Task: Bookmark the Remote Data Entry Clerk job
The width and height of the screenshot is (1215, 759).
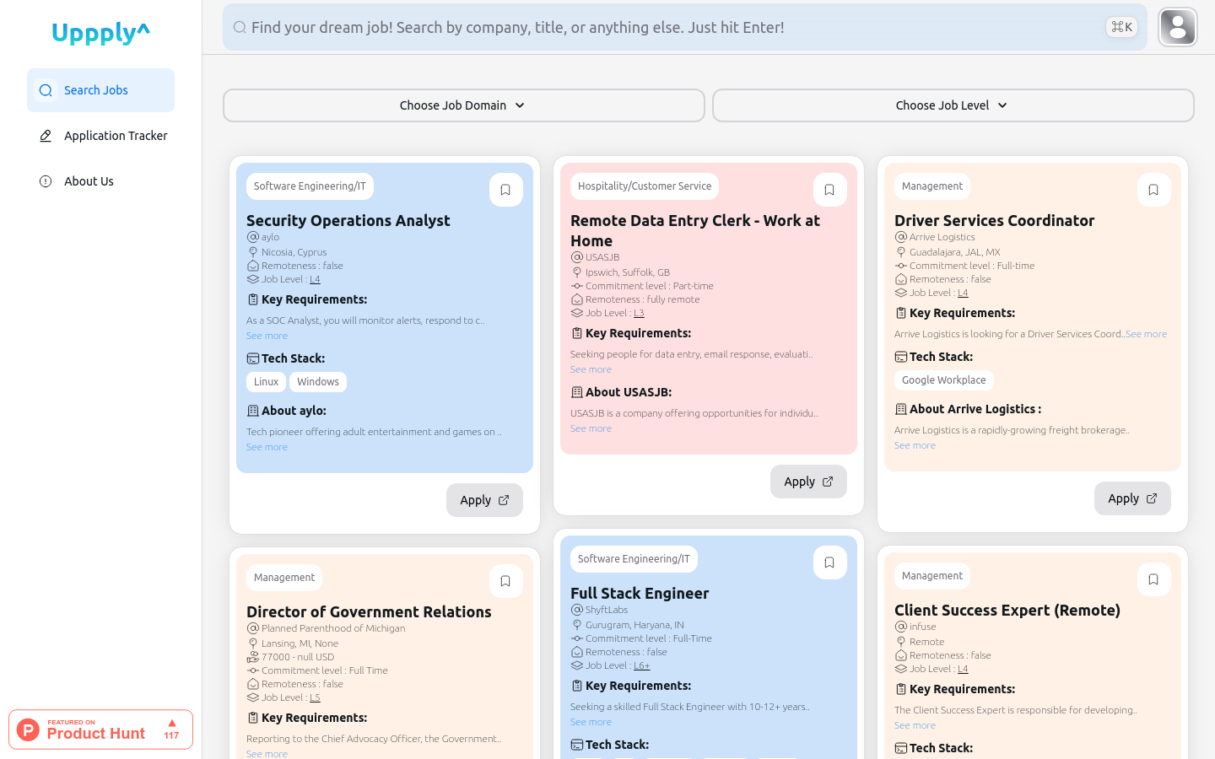Action: pyautogui.click(x=829, y=190)
